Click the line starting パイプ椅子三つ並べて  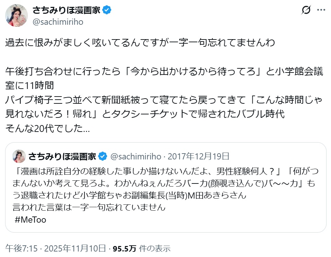click(164, 100)
